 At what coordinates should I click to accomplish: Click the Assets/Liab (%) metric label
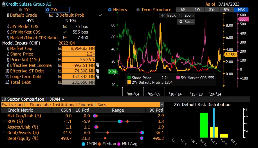click(x=23, y=127)
